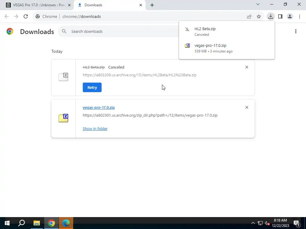
Task: Open Windows taskbar search
Action: coord(22,223)
